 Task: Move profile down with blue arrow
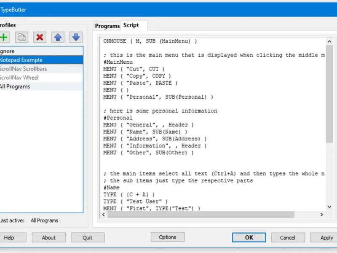tap(76, 37)
